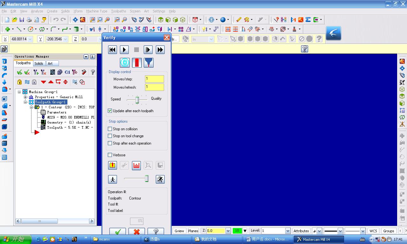Enable Stop on collision

[110, 129]
